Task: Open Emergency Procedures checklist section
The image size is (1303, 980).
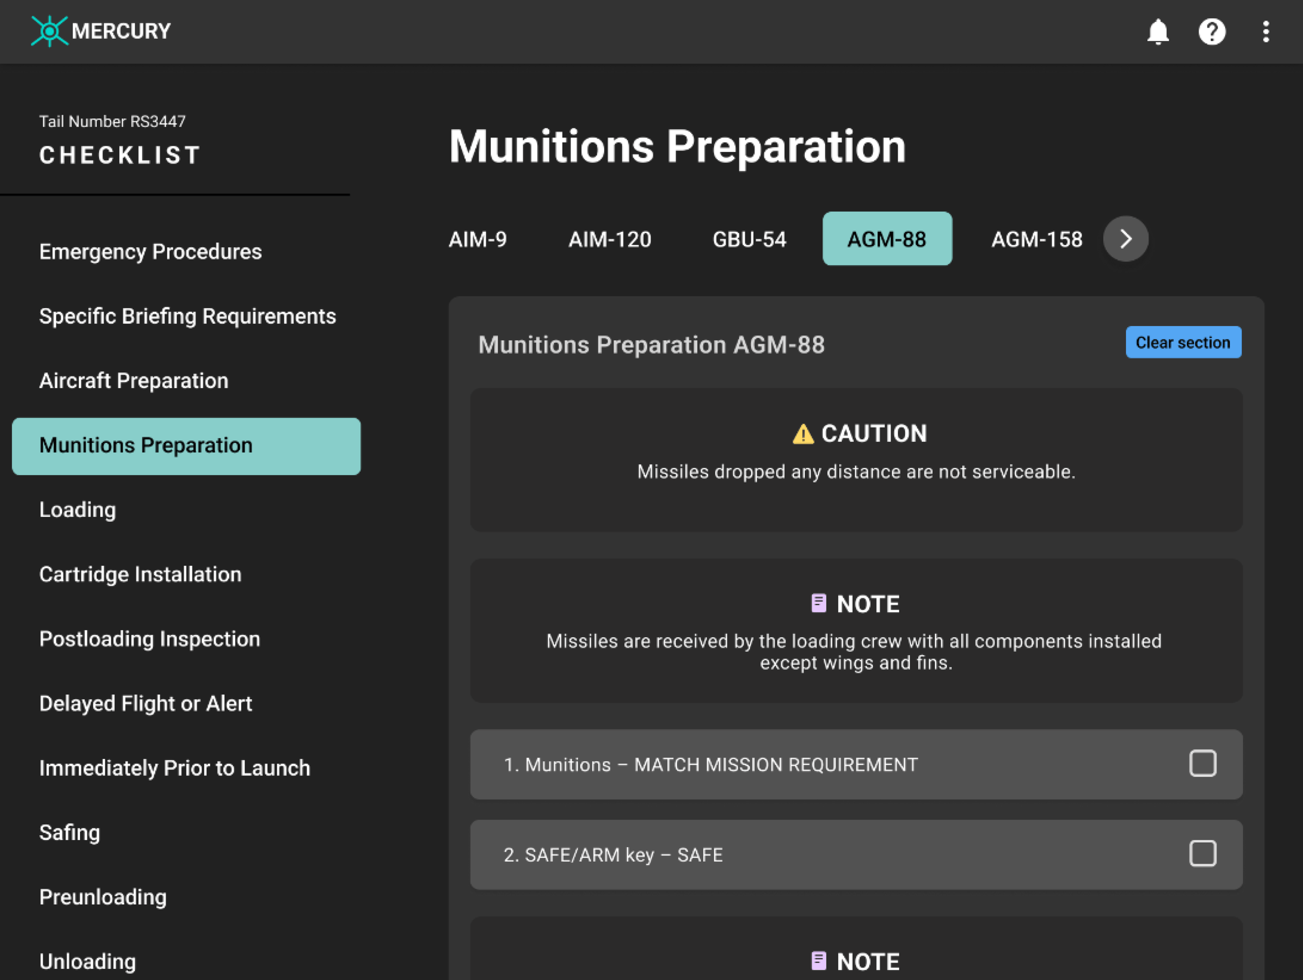Action: coord(150,252)
